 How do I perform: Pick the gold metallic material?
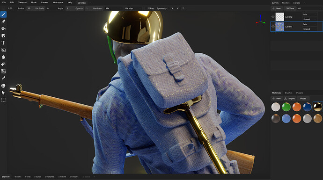point(318,107)
